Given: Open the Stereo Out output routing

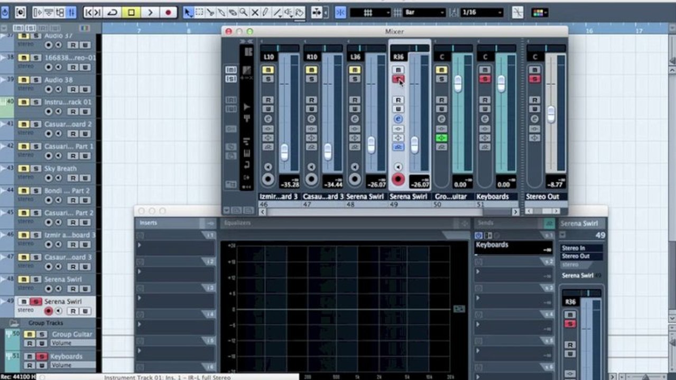Looking at the screenshot, I should [581, 256].
